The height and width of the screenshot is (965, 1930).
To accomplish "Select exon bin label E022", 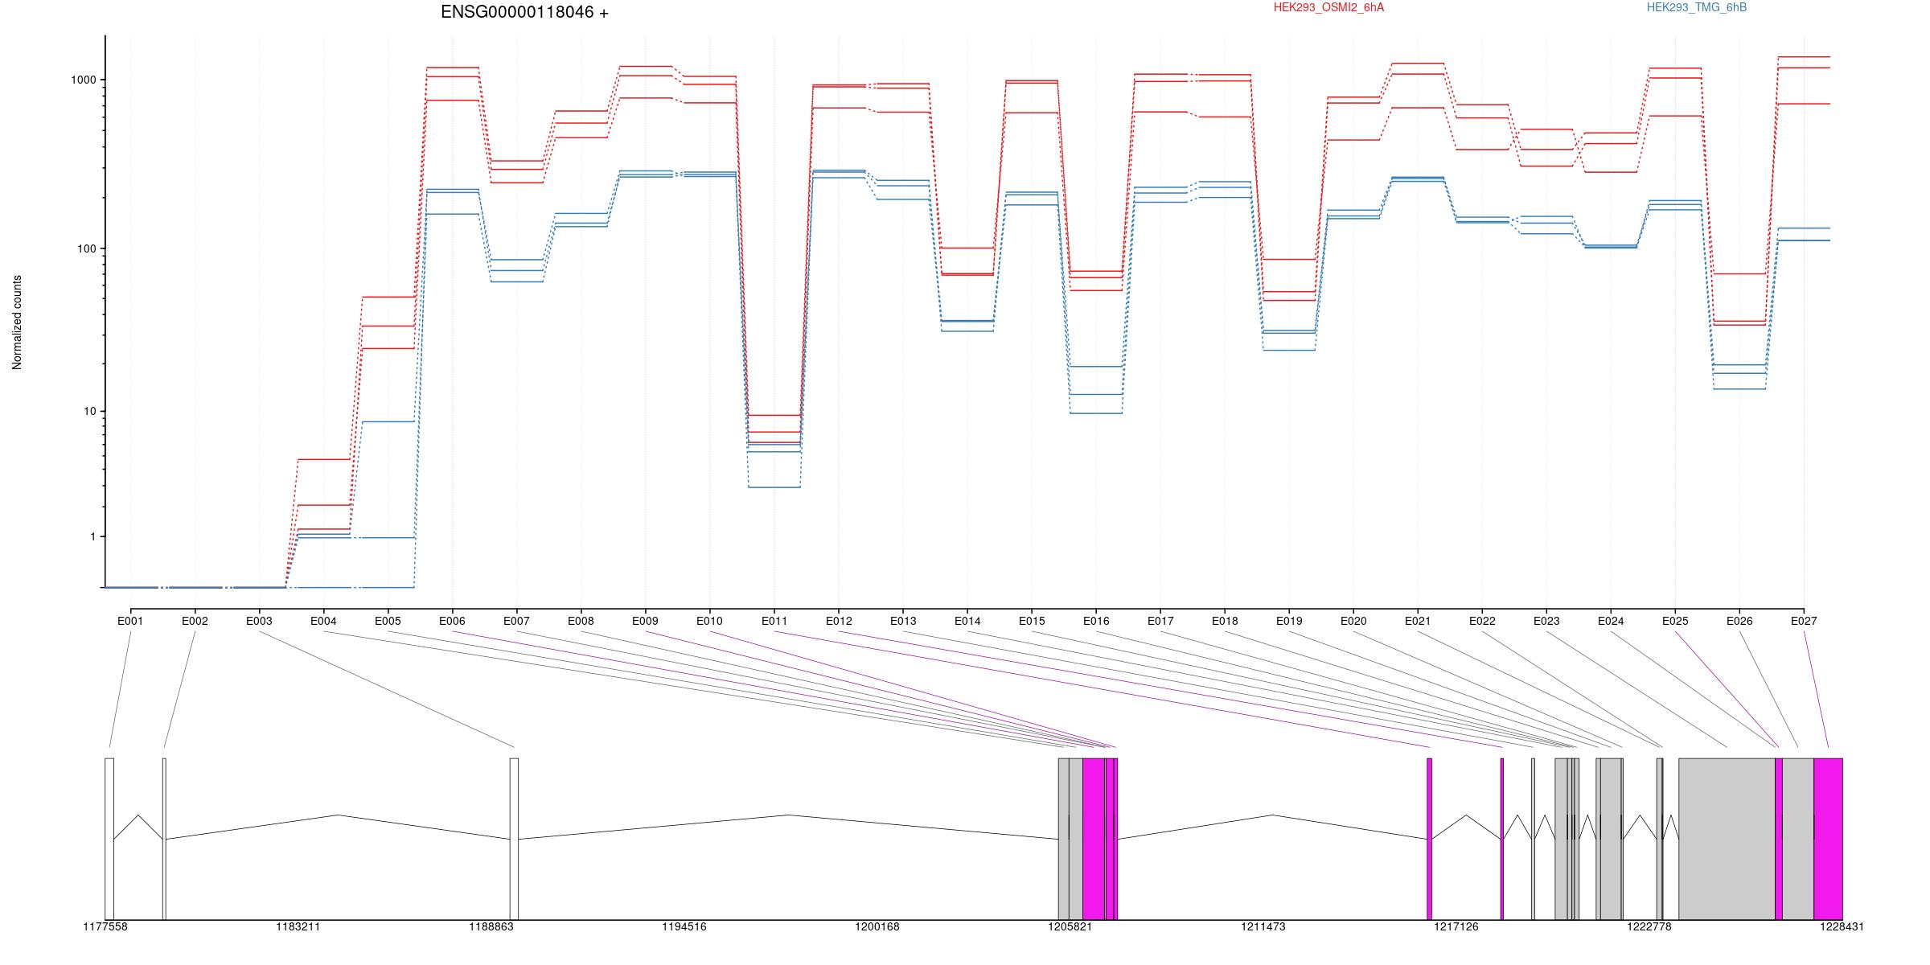I will tap(1482, 621).
